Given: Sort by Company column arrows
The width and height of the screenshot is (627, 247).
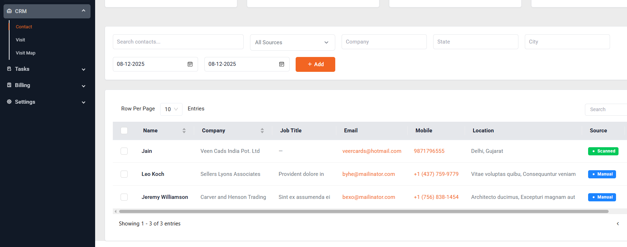Looking at the screenshot, I should [262, 131].
